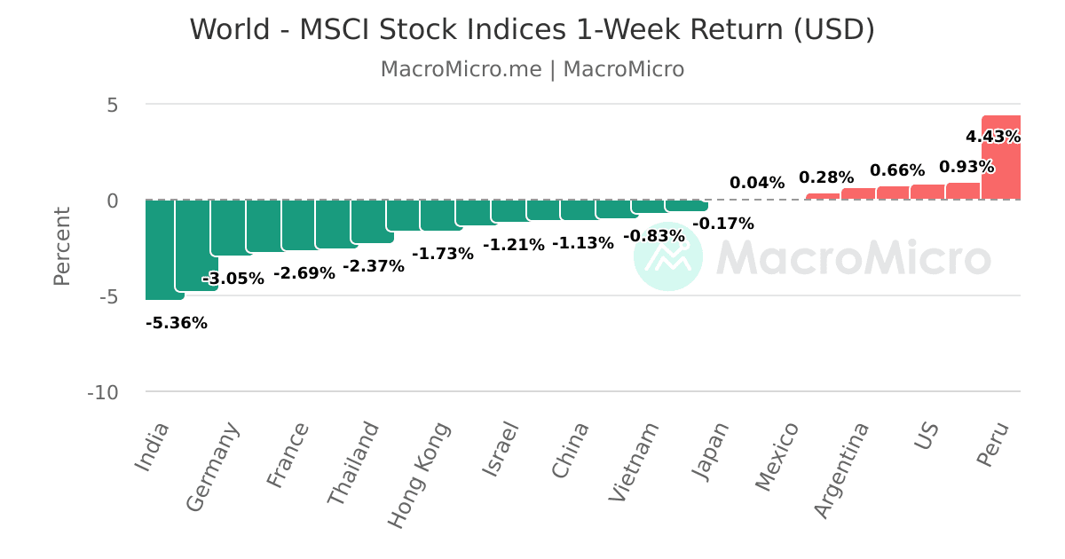Click the -0.17% data label
1065x559 pixels.
[x=723, y=224]
